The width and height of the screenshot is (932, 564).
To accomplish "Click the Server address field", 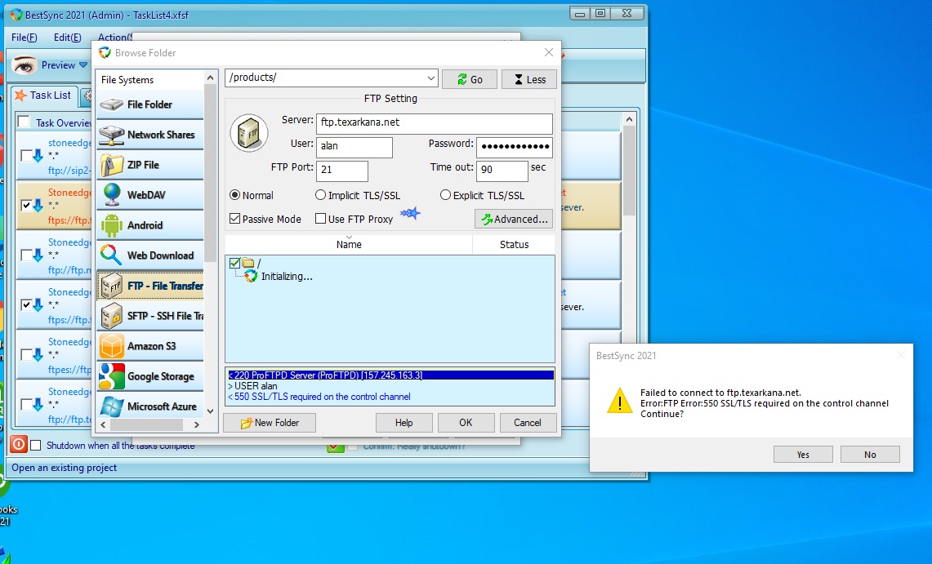I will pyautogui.click(x=435, y=123).
